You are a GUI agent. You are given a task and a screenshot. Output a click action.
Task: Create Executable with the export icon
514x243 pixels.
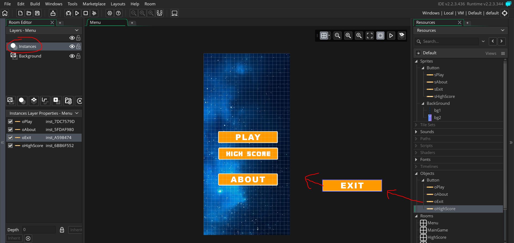(x=52, y=13)
